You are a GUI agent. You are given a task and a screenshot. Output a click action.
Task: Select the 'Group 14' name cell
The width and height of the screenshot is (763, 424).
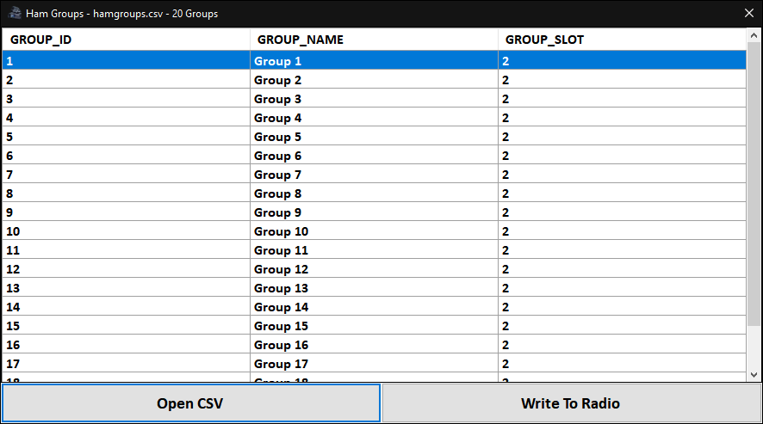375,307
